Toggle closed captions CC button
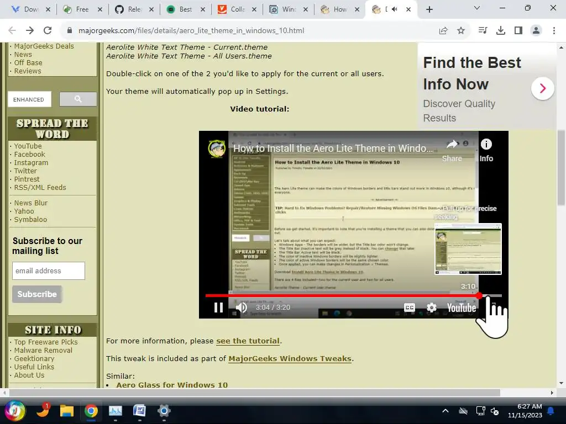The height and width of the screenshot is (424, 566). pos(410,308)
